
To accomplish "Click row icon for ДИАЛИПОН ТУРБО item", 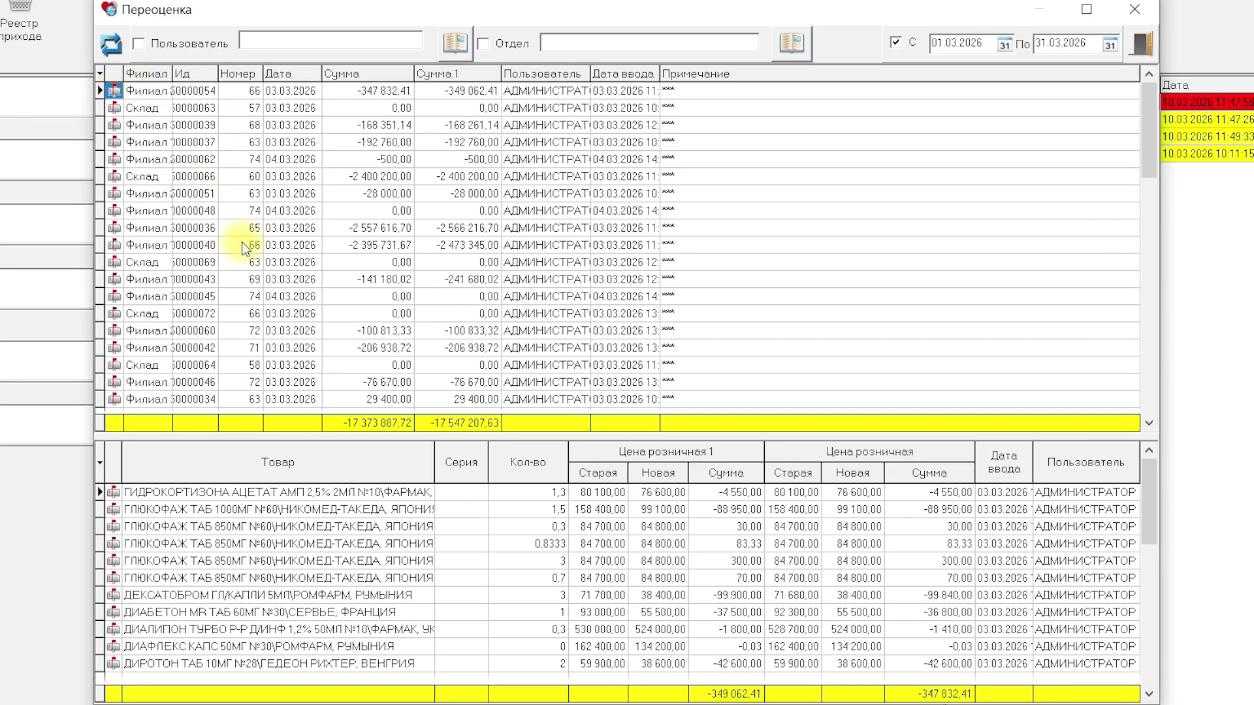I will [114, 629].
